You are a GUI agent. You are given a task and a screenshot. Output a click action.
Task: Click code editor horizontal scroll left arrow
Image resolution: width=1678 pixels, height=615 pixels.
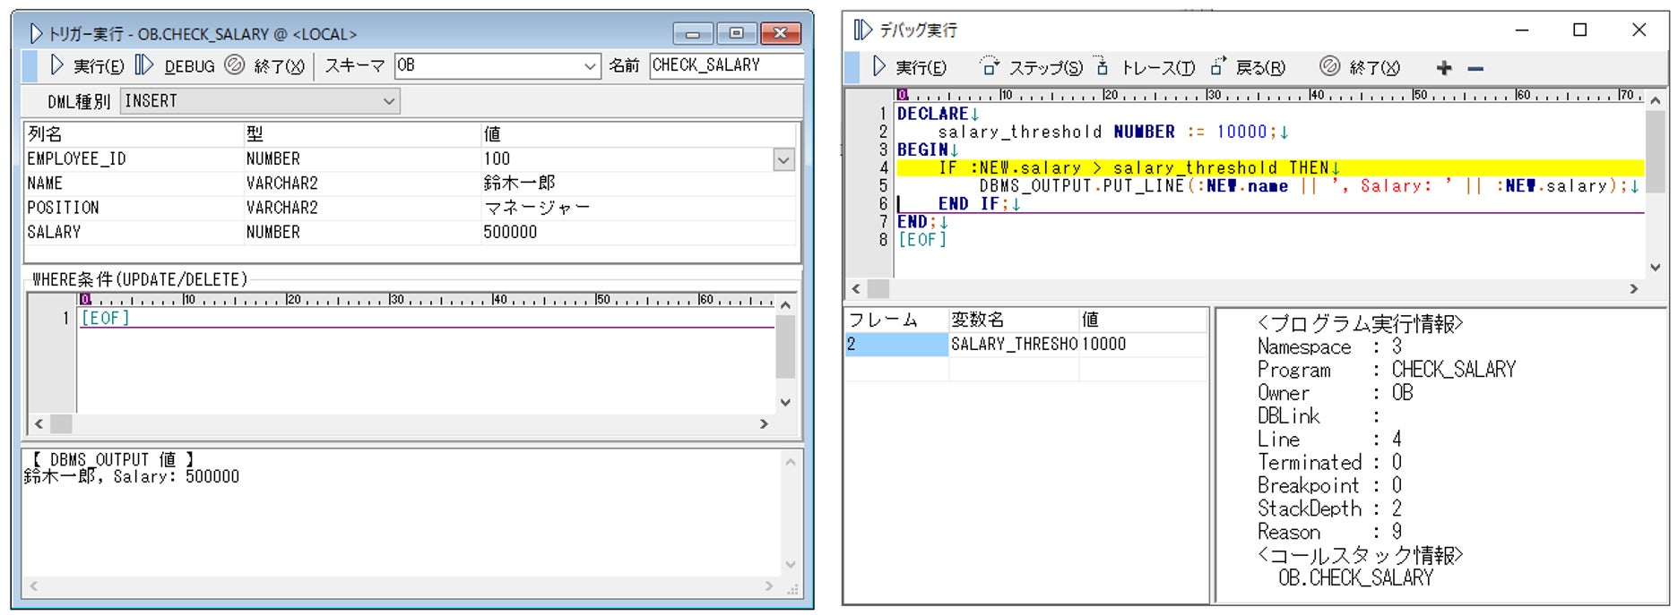click(856, 288)
